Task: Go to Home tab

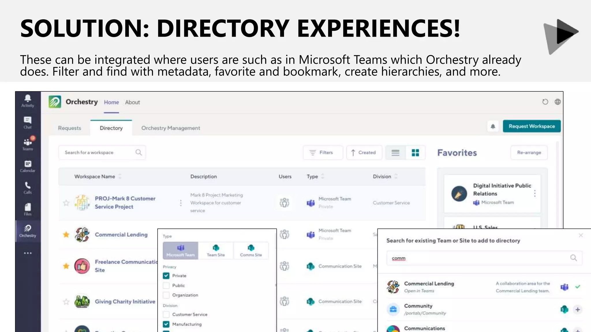Action: pos(111,102)
